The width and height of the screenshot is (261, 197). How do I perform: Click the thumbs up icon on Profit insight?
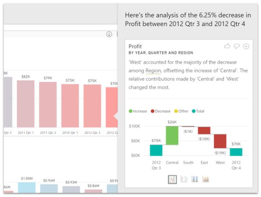[227, 46]
